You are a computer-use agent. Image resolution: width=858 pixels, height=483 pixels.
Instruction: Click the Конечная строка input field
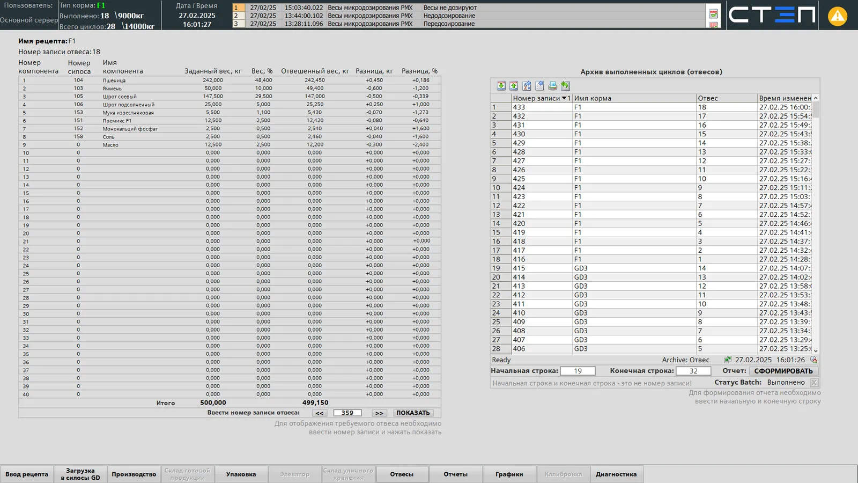pos(693,371)
